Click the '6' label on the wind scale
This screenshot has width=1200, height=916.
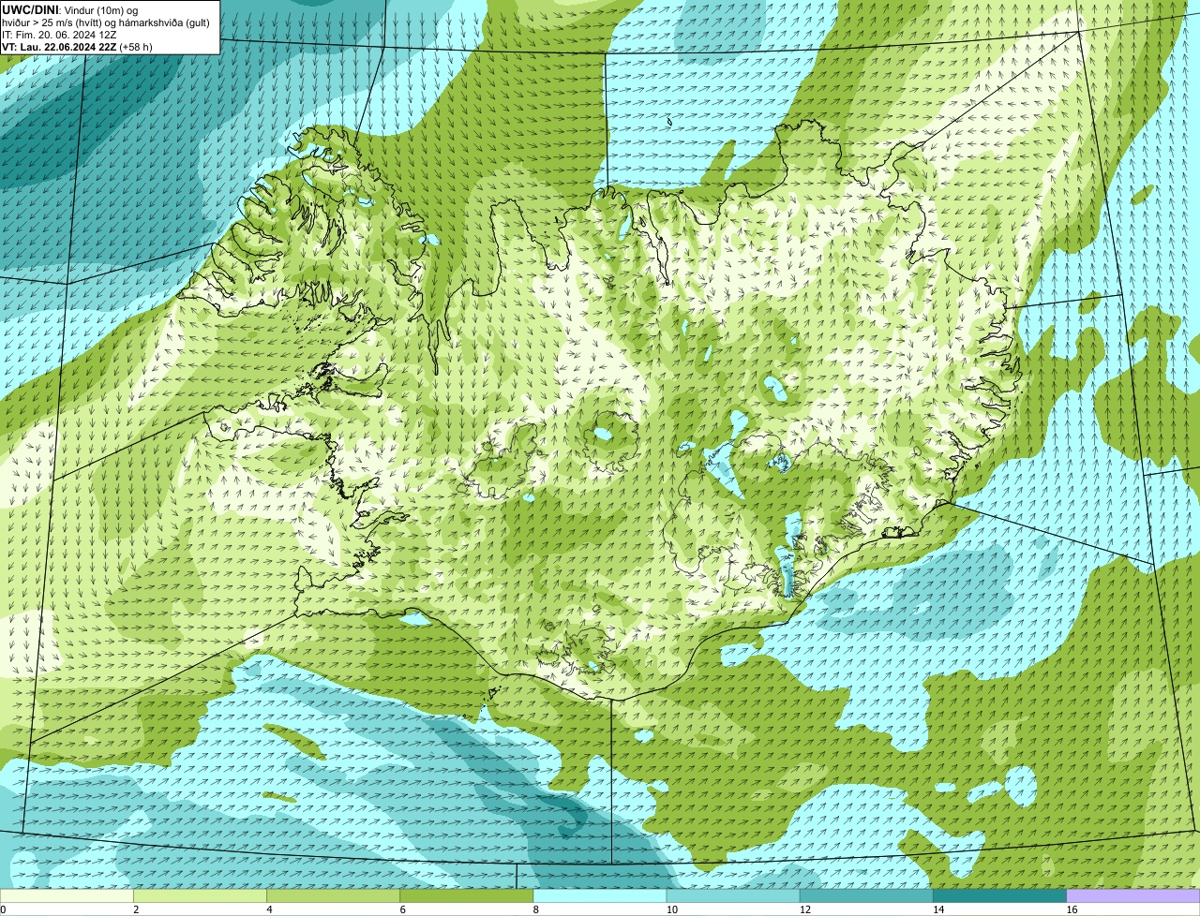pyautogui.click(x=403, y=909)
